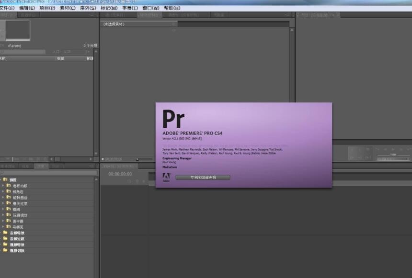The image size is (412, 278).
Task: Expand the 卷积内核 preset folder
Action: click(x=3, y=186)
